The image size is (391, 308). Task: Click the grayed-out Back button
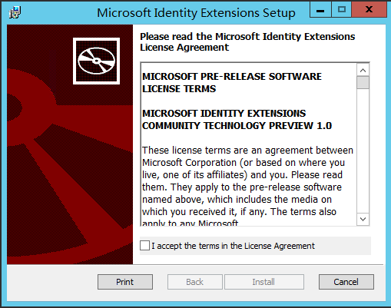(x=195, y=282)
